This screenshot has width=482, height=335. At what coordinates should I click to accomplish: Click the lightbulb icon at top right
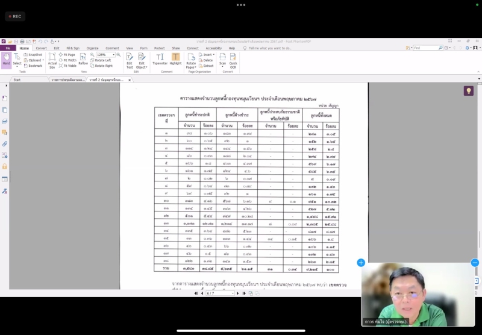(x=468, y=90)
